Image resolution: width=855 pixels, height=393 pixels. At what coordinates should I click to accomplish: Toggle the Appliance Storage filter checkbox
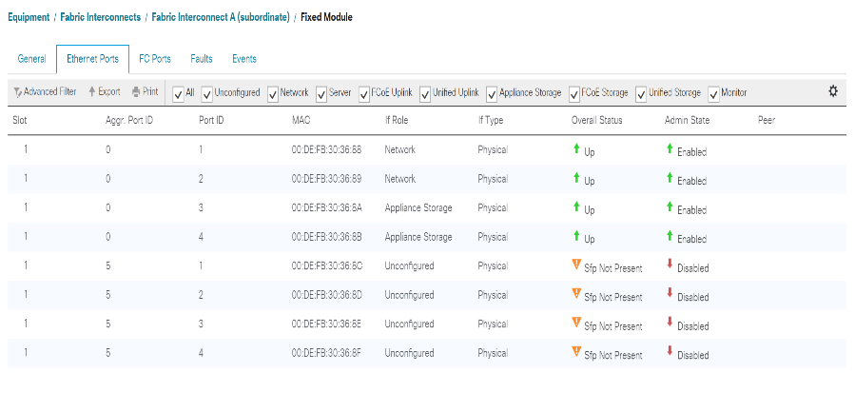[491, 93]
